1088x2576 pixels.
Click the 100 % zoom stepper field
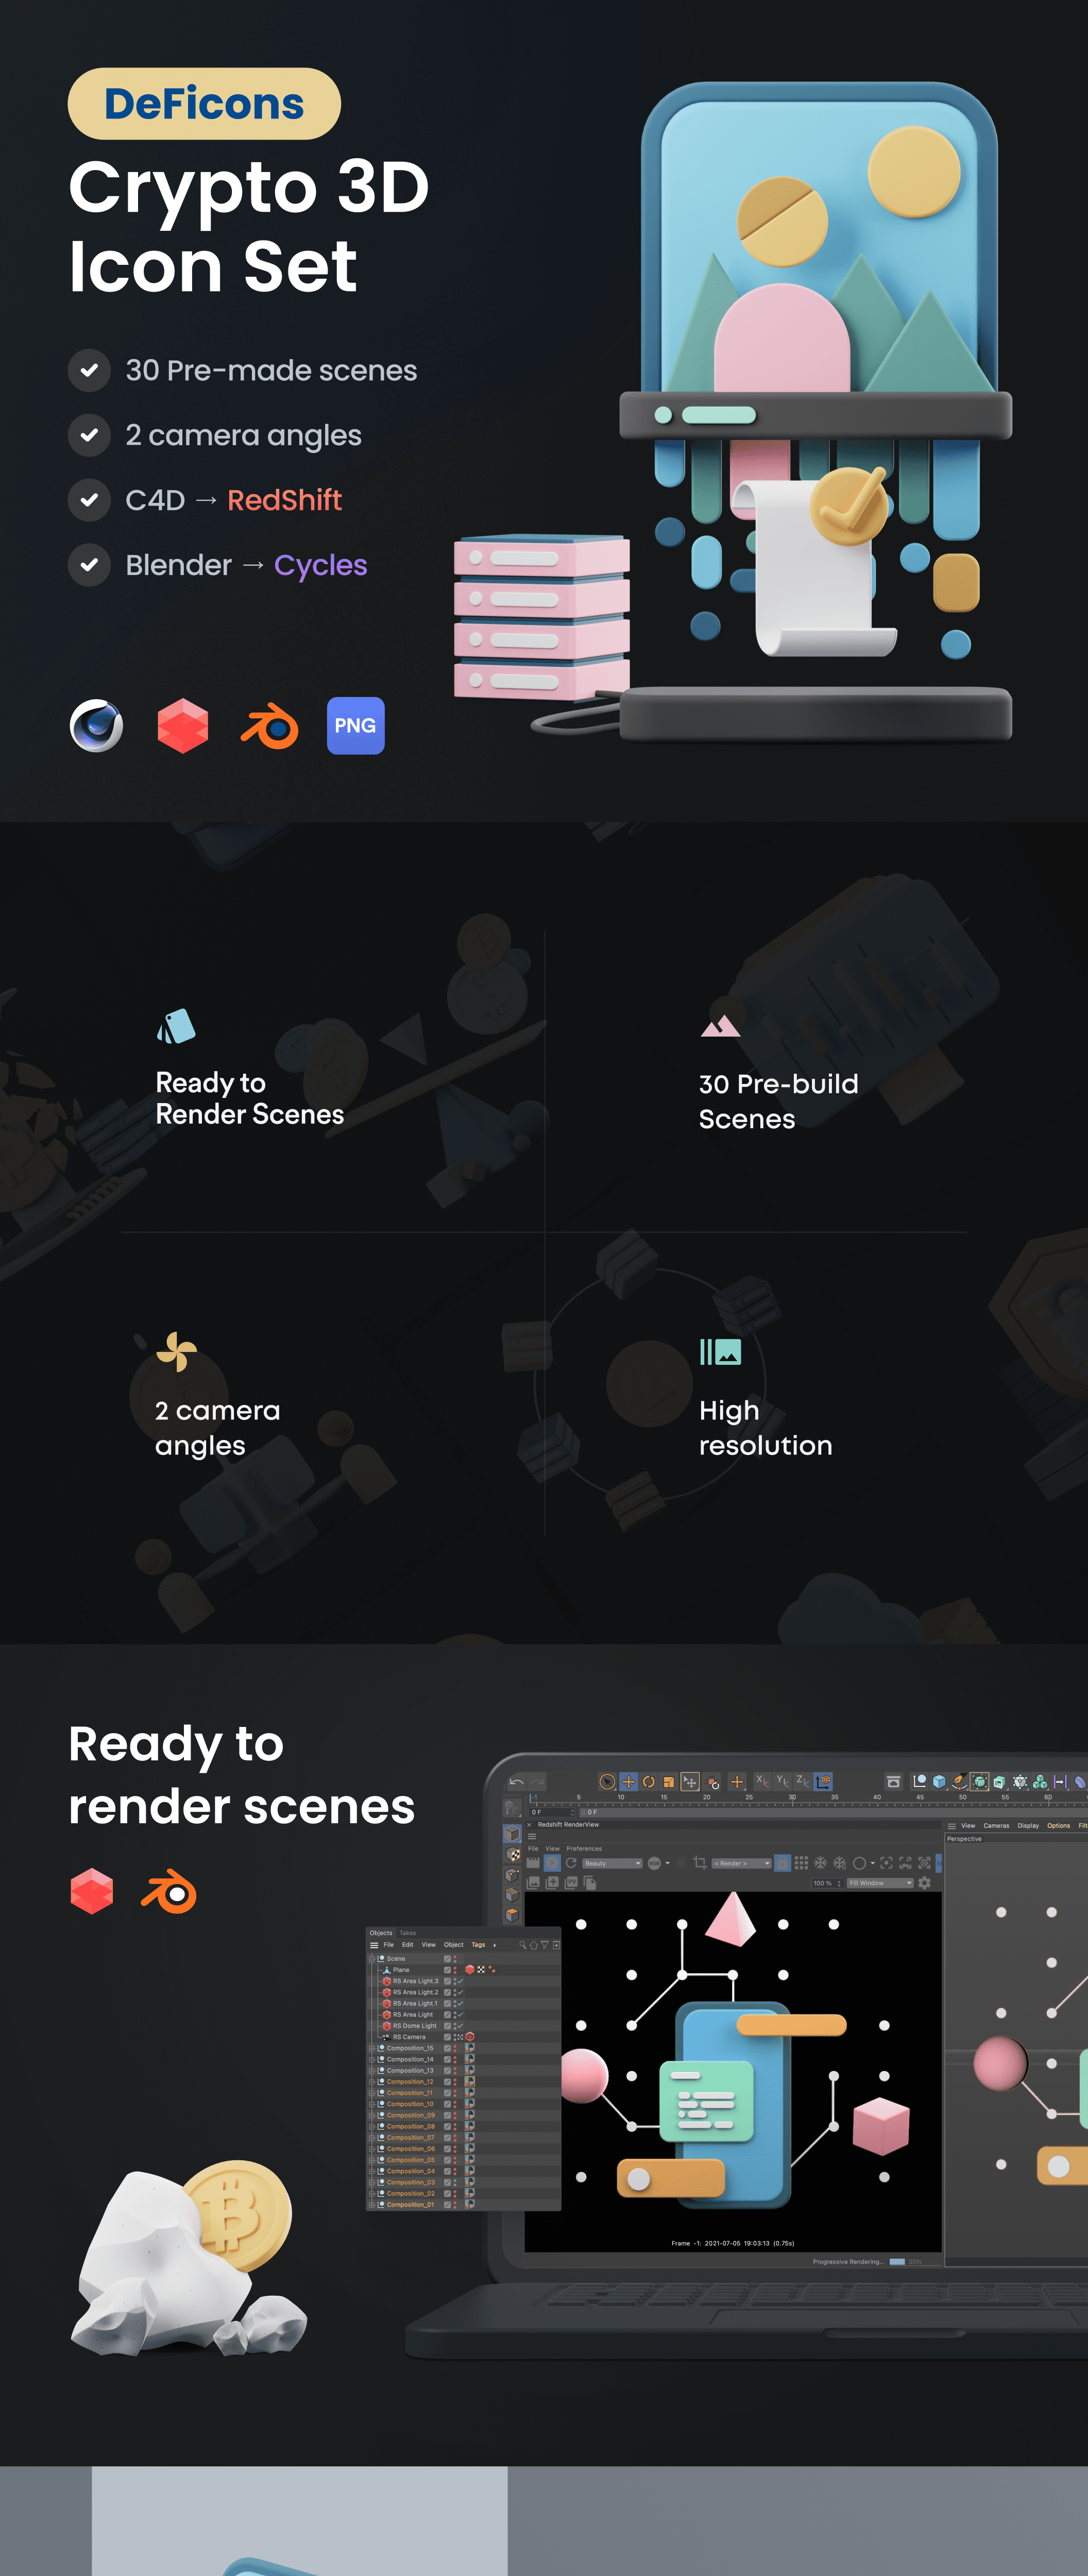828,1883
